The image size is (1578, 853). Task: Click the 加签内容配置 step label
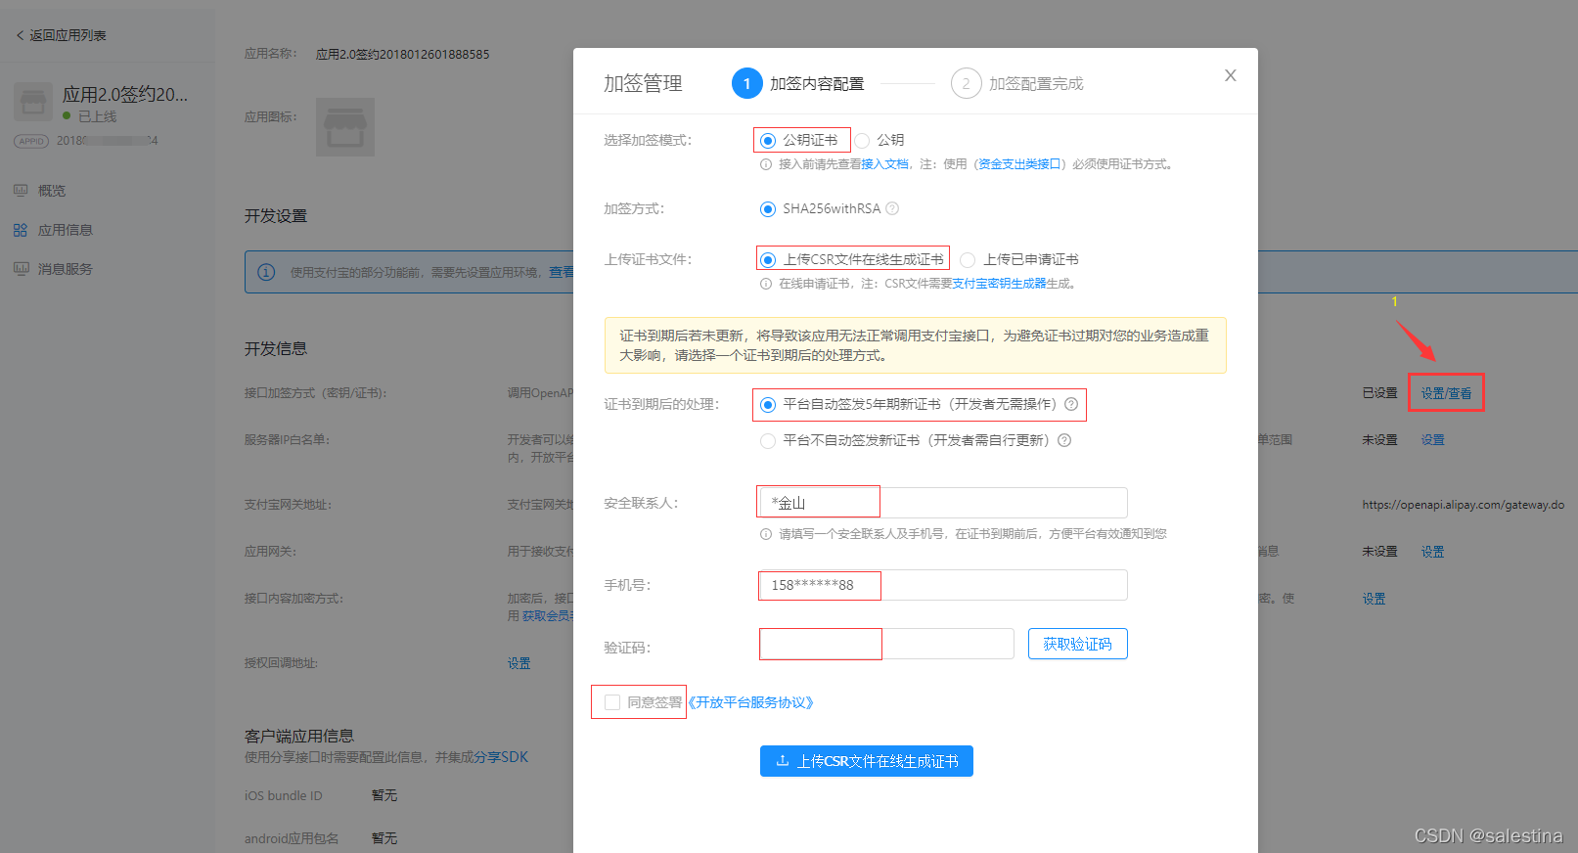point(817,84)
